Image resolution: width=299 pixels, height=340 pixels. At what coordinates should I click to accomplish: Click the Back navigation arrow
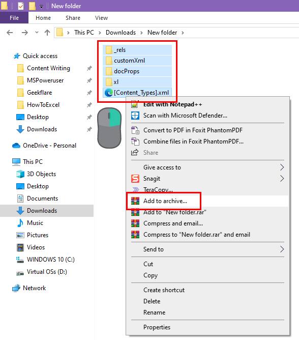(10, 33)
